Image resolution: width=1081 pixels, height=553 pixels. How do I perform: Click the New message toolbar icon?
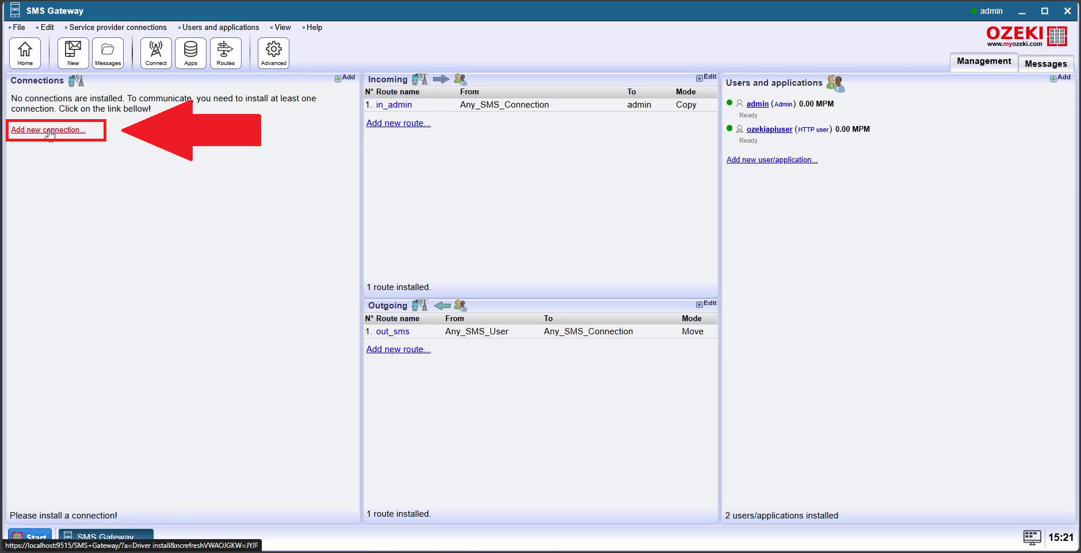point(73,54)
